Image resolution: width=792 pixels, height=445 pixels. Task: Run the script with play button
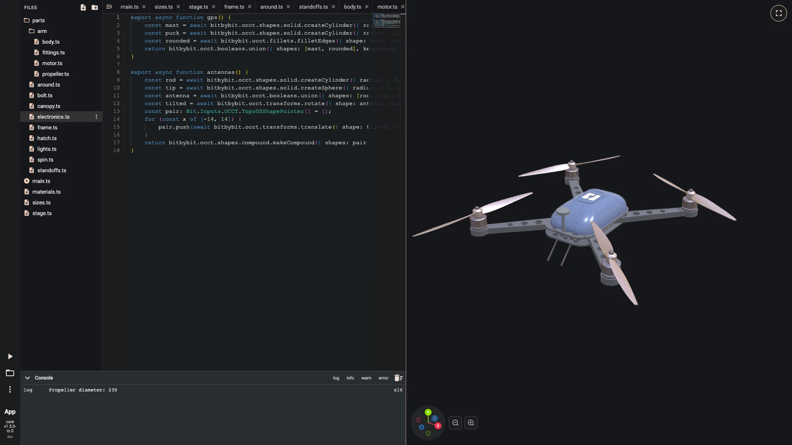(10, 356)
